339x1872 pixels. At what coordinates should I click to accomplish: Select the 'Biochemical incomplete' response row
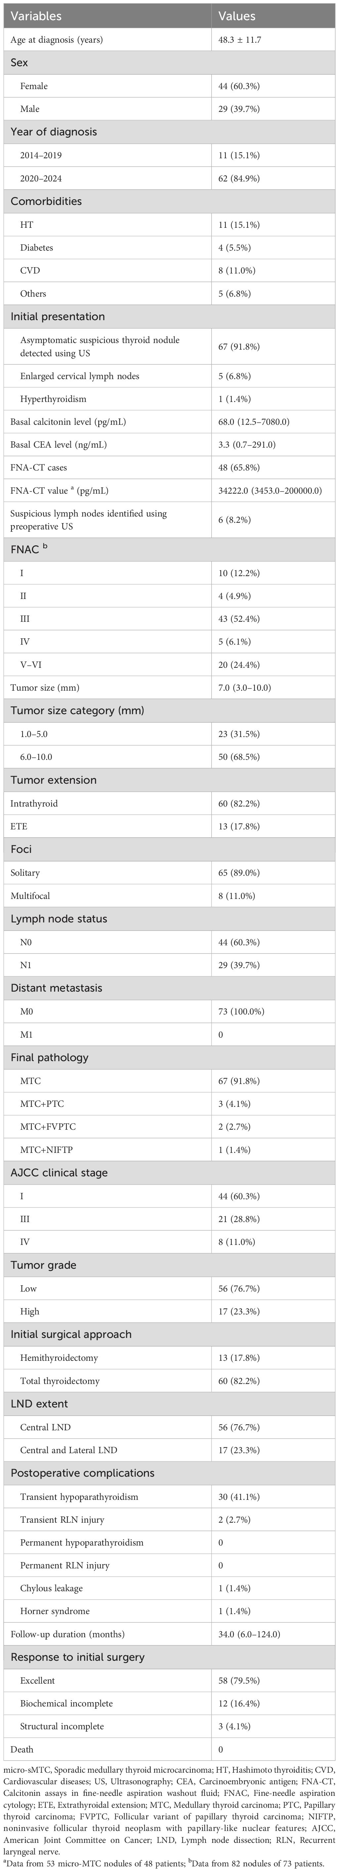67,1703
